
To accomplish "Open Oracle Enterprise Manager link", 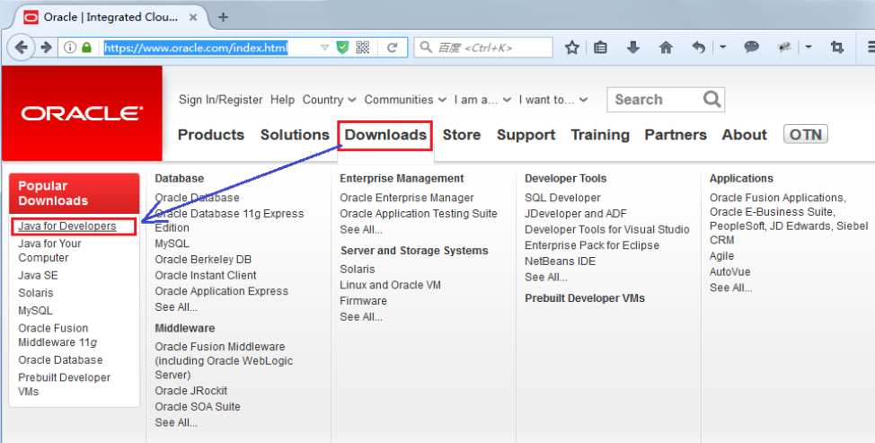I will point(407,198).
